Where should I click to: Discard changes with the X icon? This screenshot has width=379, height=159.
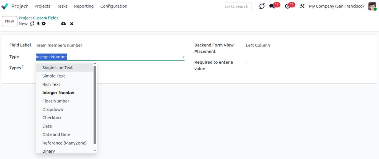click(x=71, y=24)
